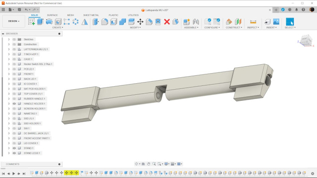Toggle visibility of STAND:1 component
The height and width of the screenshot is (178, 317).
pyautogui.click(x=14, y=148)
